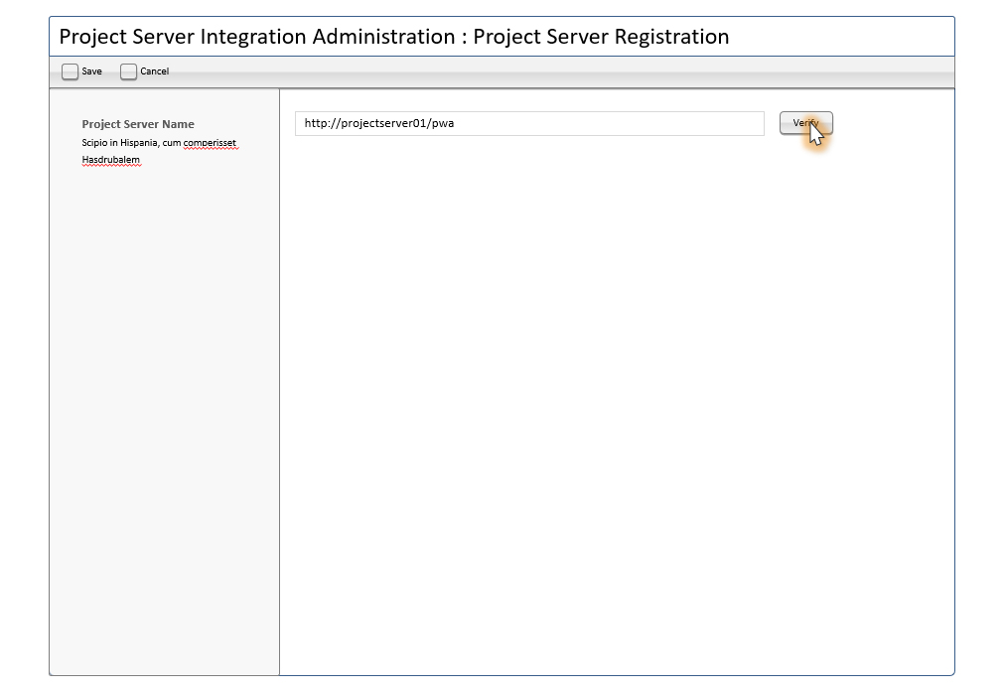Click 'Project Server Registration' in page title
Screen dimensions: 1005x692
click(601, 37)
